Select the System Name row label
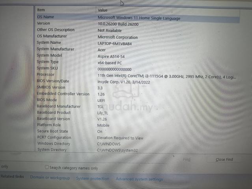 coord(49,43)
